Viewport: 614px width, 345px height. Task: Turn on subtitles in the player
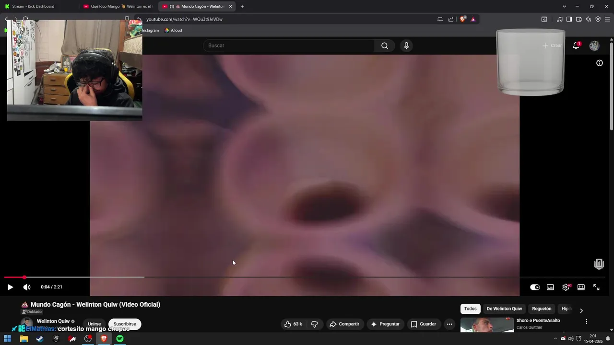(x=550, y=287)
